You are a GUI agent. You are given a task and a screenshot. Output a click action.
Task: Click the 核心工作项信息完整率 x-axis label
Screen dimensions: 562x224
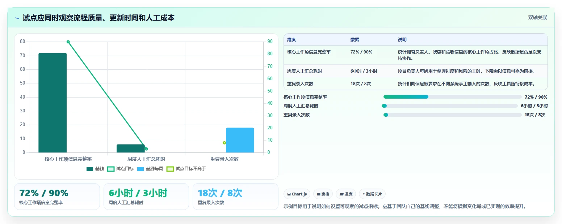pyautogui.click(x=68, y=159)
